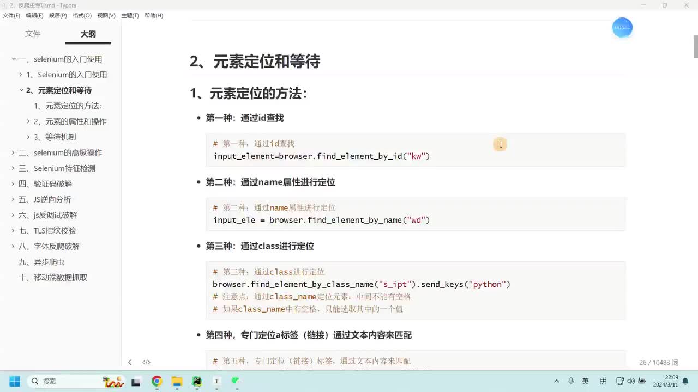Screen dimensions: 698x392
Task: Collapse the 2、元素定位和等待 outline node
Action: (x=21, y=90)
